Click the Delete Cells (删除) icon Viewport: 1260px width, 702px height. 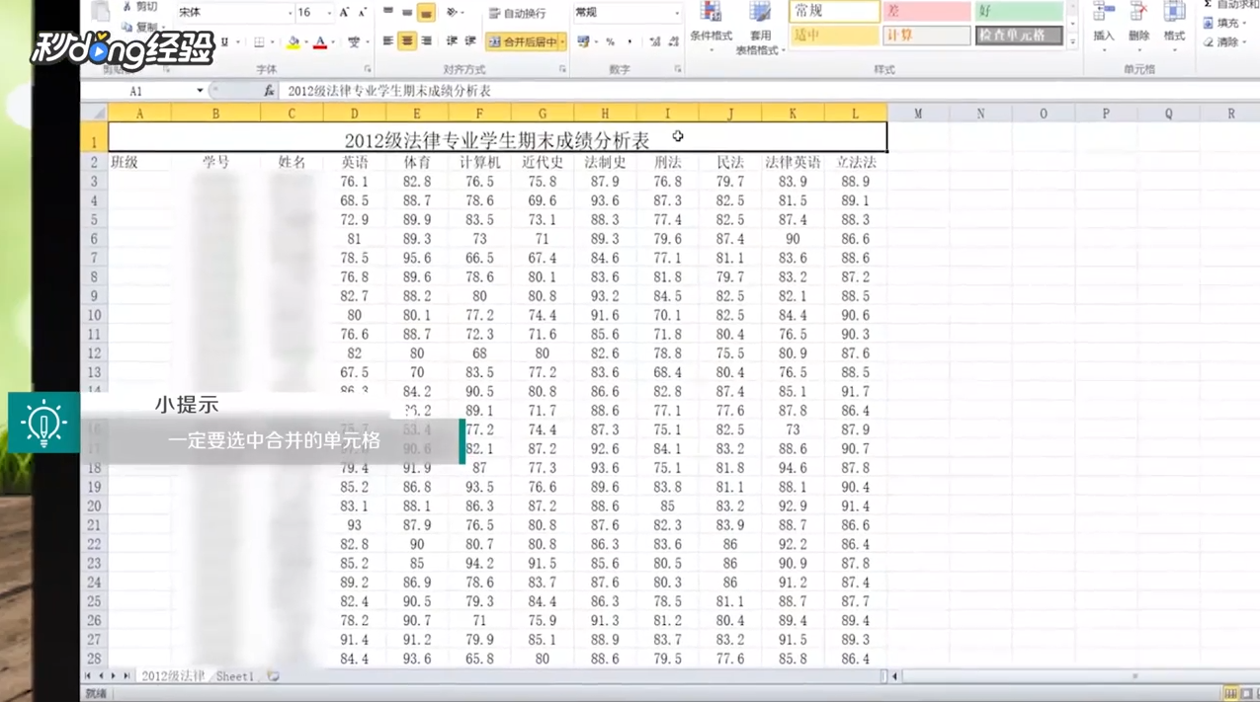pyautogui.click(x=1137, y=22)
